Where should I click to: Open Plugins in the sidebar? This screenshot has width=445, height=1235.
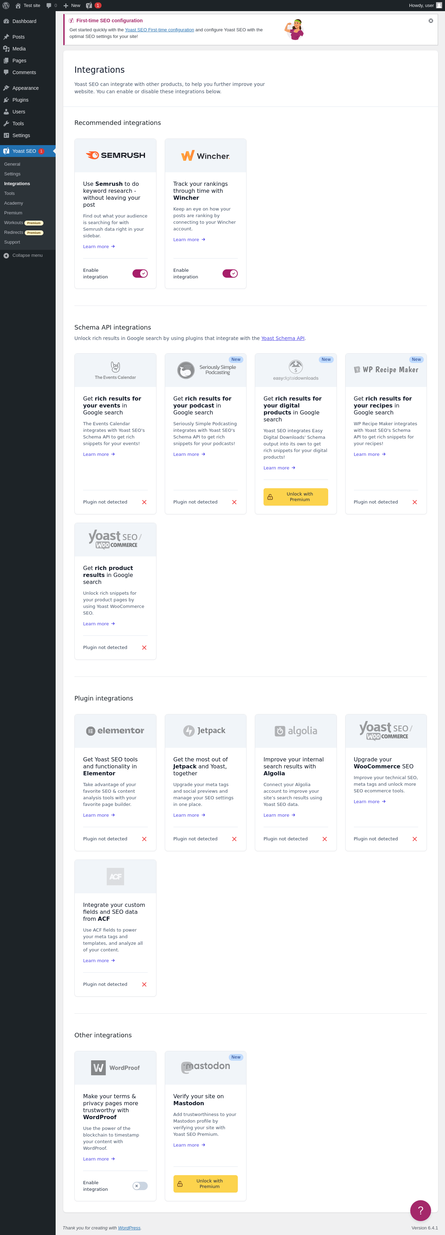tap(28, 100)
